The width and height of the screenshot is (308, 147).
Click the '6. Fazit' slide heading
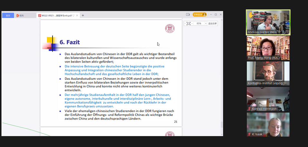click(x=70, y=42)
